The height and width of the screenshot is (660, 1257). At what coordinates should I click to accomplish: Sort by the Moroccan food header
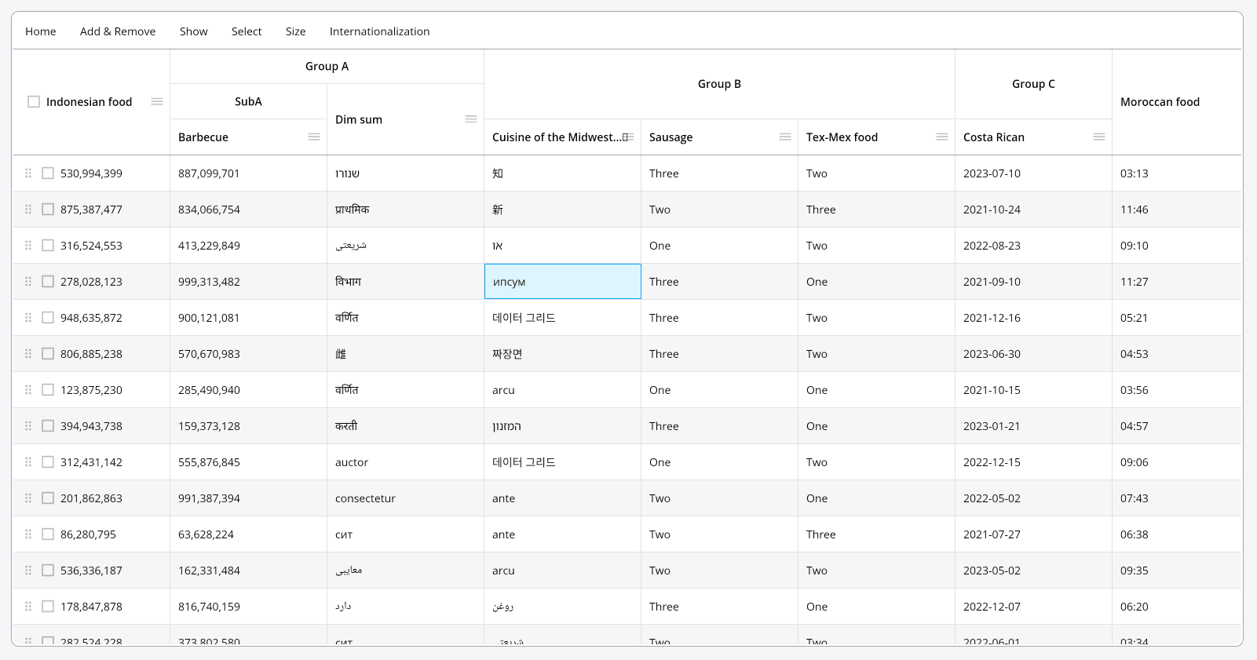tap(1160, 102)
